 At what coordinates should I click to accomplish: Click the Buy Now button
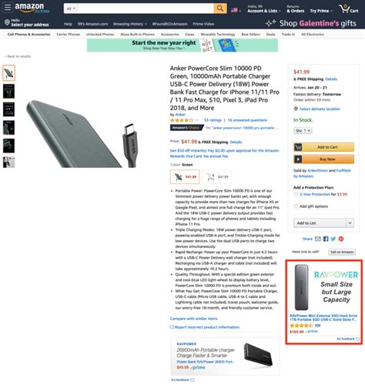[323, 159]
